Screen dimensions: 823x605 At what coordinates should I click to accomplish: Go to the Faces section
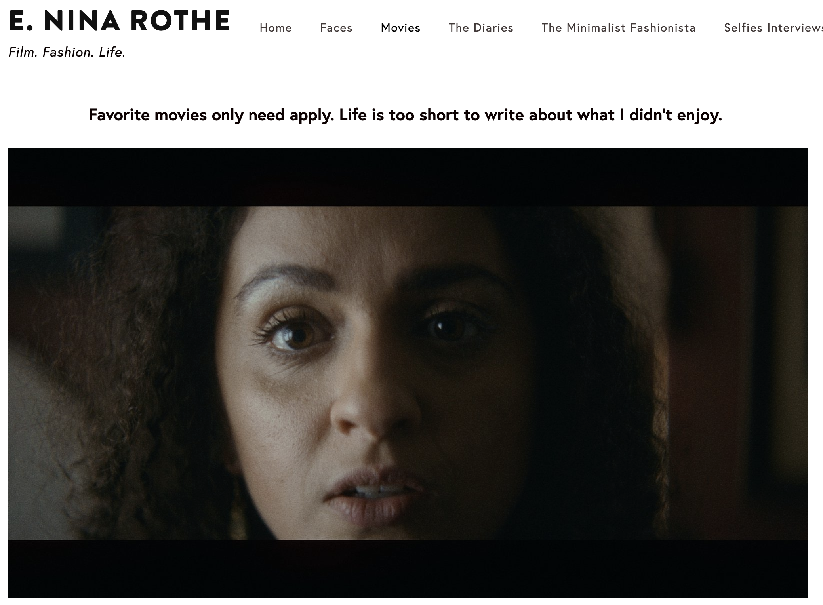[x=336, y=28]
